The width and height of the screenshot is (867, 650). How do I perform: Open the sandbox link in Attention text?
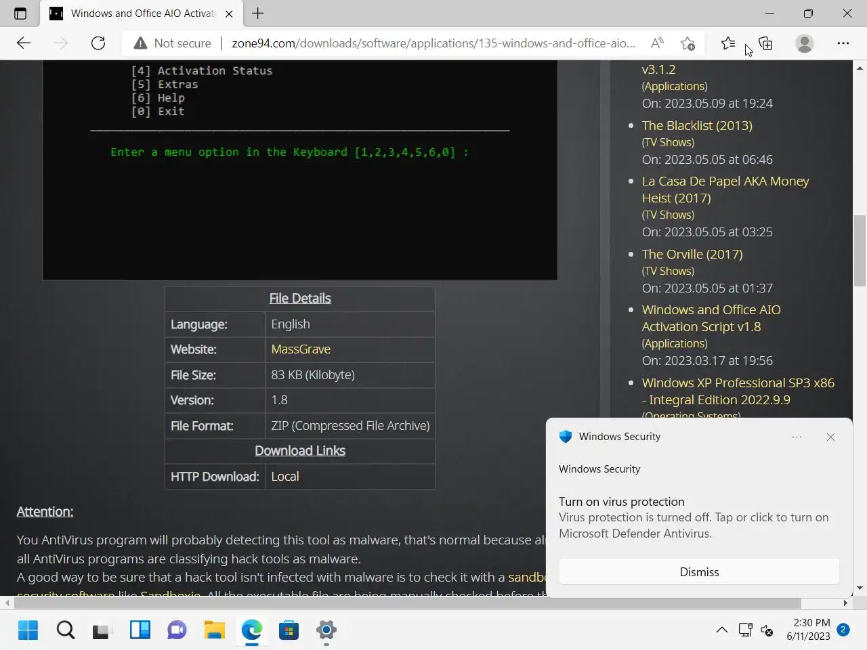(x=526, y=577)
